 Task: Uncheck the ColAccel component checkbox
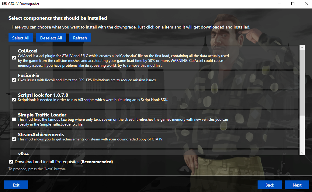14,58
